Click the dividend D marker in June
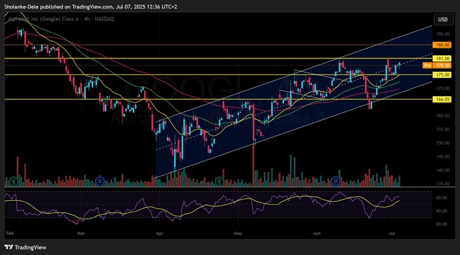Image resolution: width=460 pixels, height=255 pixels. [x=335, y=181]
